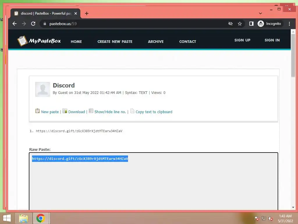Open the CONTACT page

[188, 41]
